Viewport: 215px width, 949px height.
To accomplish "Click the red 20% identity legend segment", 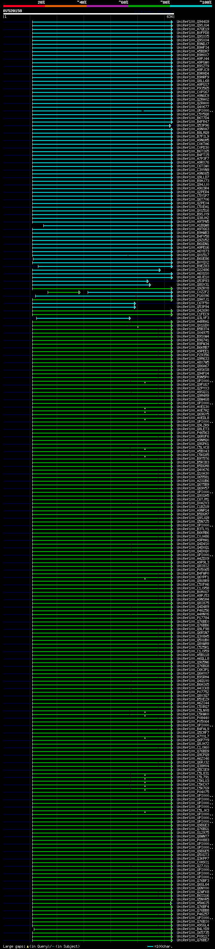I will [x=24, y=6].
